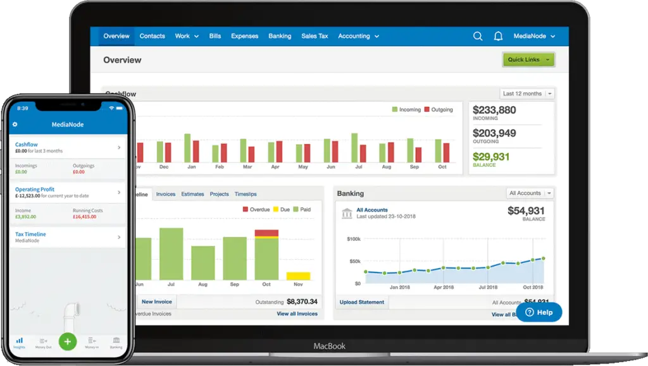Go to the Overview tab in navigation

tap(116, 36)
